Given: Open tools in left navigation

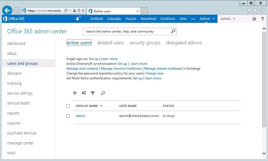Looking at the screenshot, I should coord(11,153).
